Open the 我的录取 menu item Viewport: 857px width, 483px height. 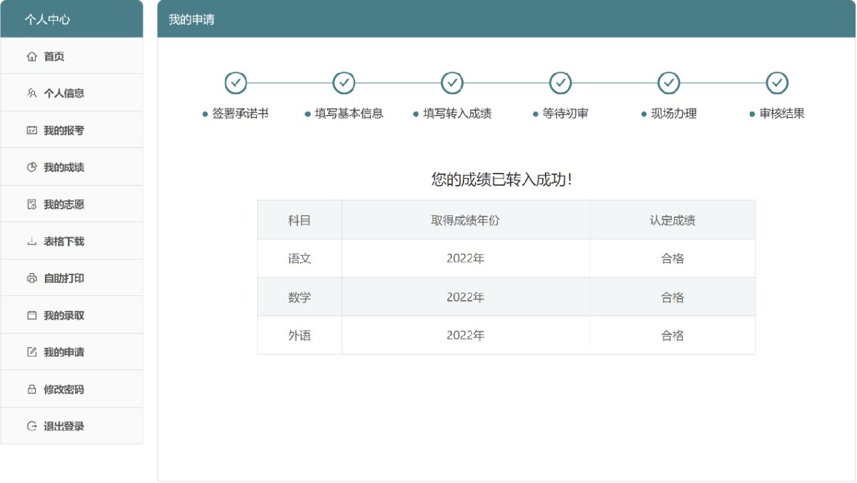[64, 315]
